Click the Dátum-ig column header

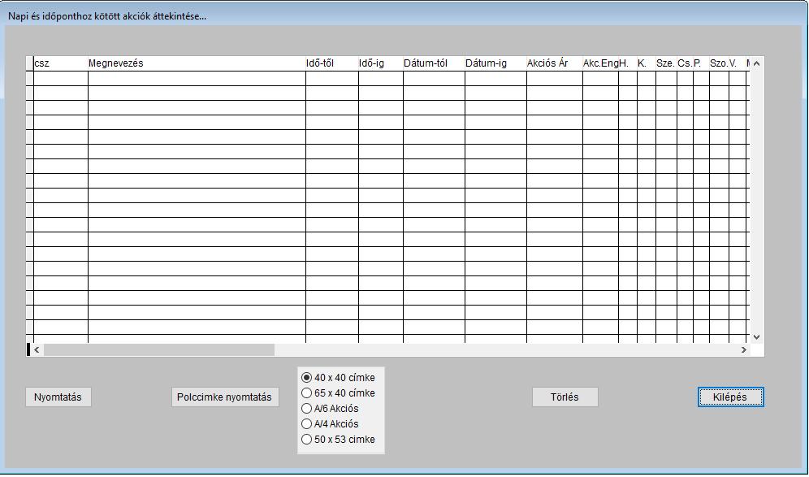point(495,63)
